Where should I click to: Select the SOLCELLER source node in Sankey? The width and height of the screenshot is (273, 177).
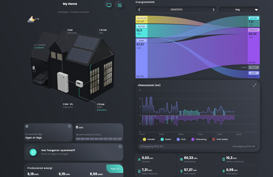tap(142, 20)
